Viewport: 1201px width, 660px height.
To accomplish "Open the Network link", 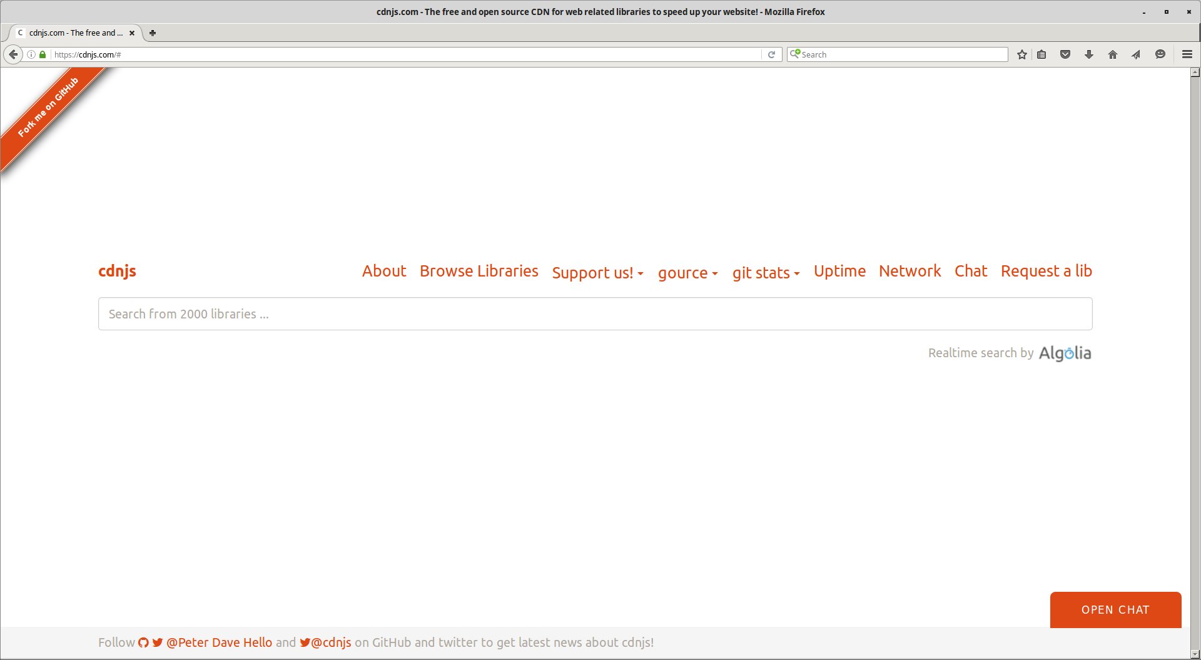I will [910, 271].
